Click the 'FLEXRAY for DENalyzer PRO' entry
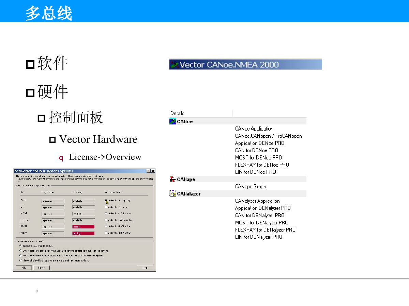This screenshot has height=306, width=409. click(x=265, y=230)
